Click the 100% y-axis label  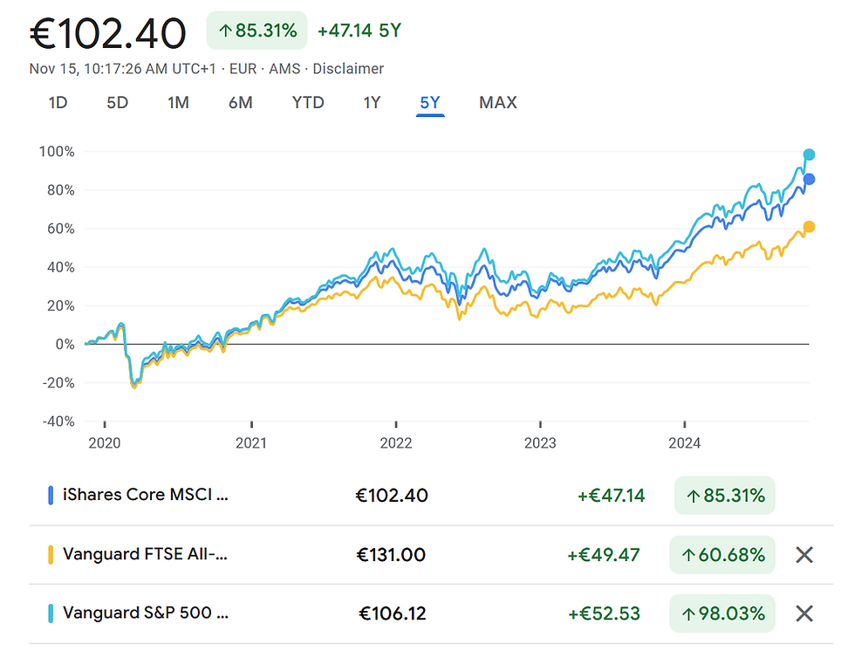57,152
